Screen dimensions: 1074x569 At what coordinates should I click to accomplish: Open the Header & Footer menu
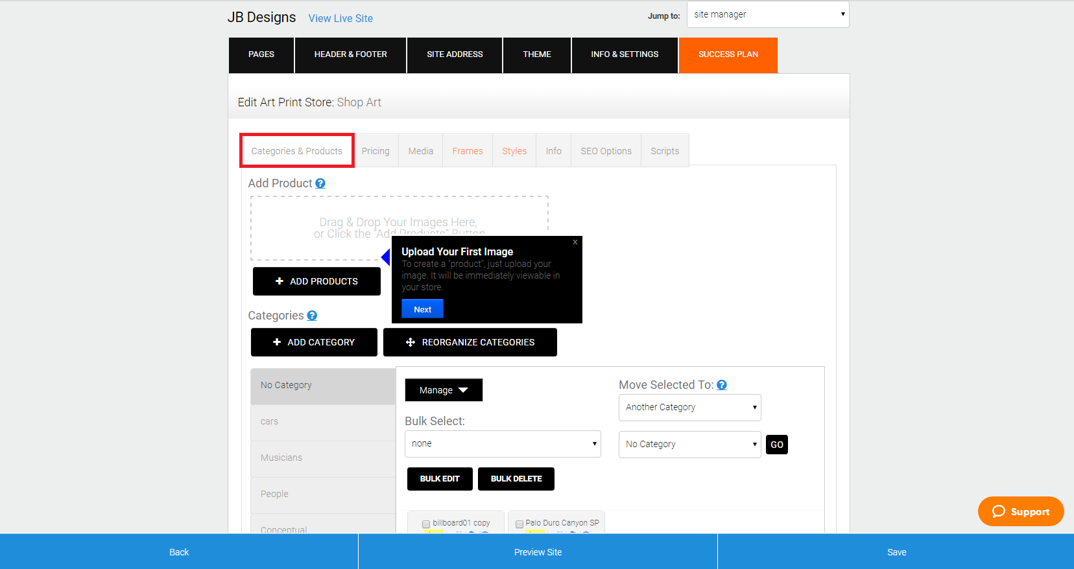point(351,54)
